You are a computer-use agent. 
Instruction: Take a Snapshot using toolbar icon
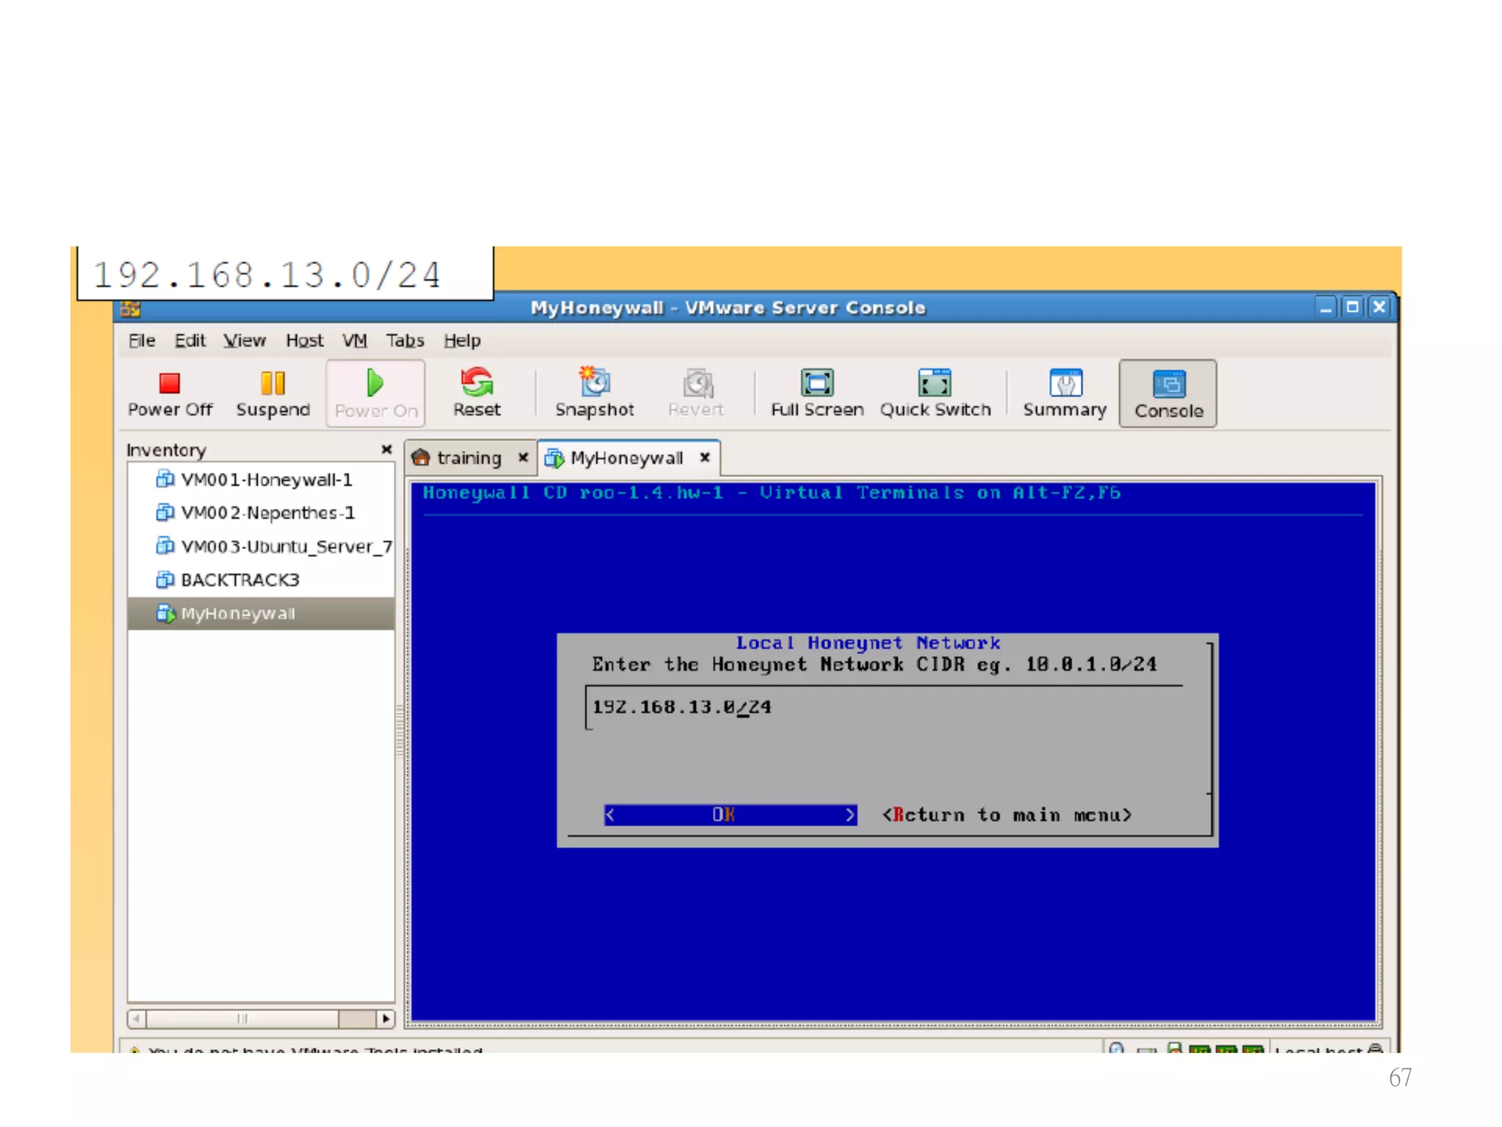click(x=594, y=384)
